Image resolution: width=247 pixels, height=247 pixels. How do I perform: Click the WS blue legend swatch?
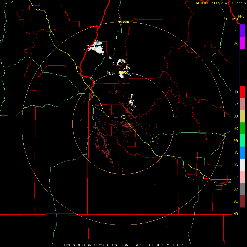tap(242, 153)
